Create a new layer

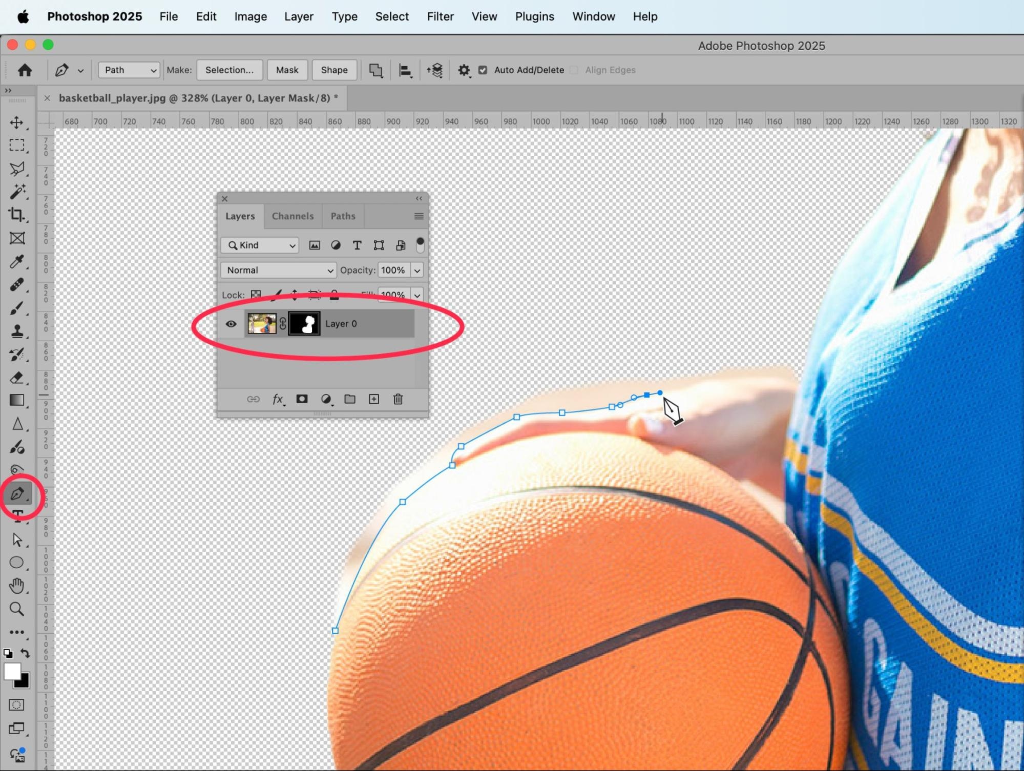coord(374,399)
